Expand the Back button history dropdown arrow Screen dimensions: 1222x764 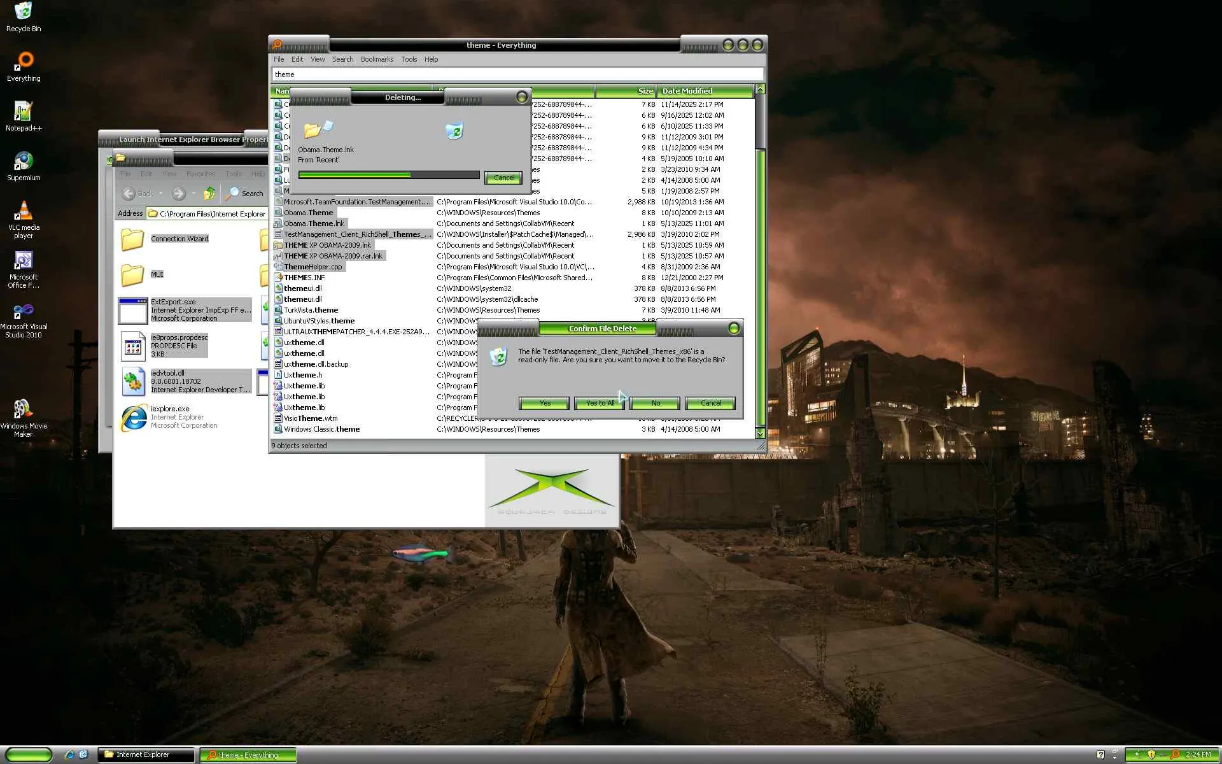pos(161,194)
